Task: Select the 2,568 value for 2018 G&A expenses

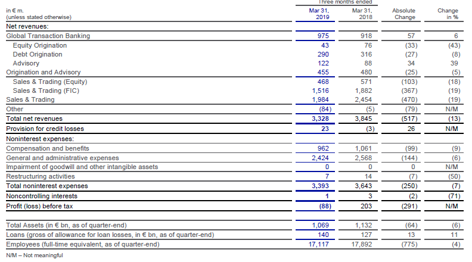Action: click(x=364, y=158)
